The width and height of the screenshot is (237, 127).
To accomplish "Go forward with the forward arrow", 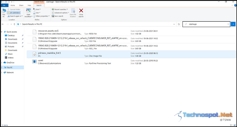I will click(7, 24).
